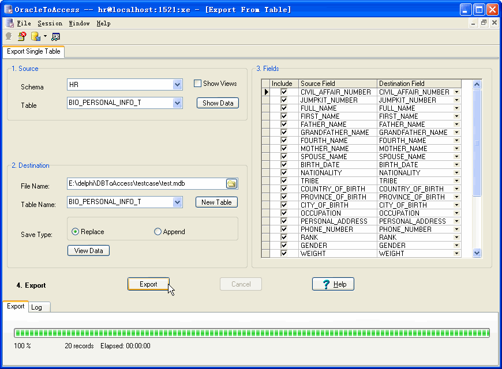Viewport: 502px width, 369px height.
Task: Select the Append save type
Action: click(158, 232)
